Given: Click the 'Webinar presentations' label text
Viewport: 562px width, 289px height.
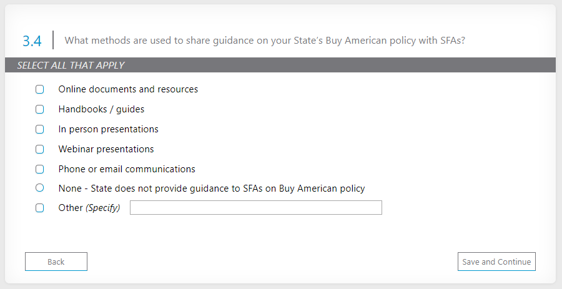Looking at the screenshot, I should coord(106,149).
